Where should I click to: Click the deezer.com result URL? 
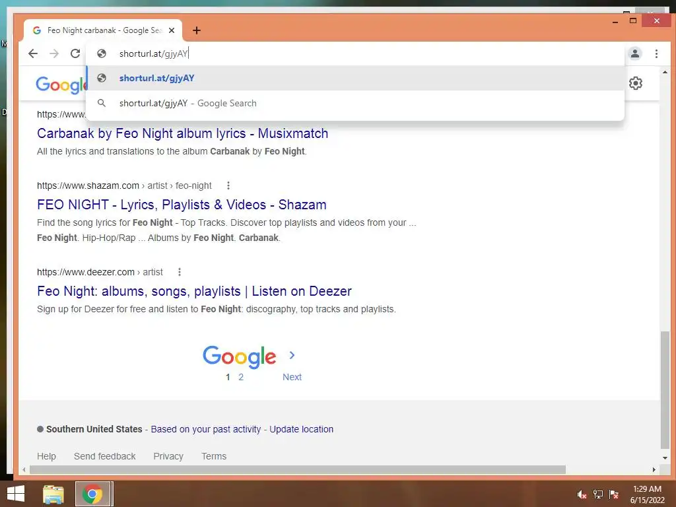pyautogui.click(x=100, y=272)
